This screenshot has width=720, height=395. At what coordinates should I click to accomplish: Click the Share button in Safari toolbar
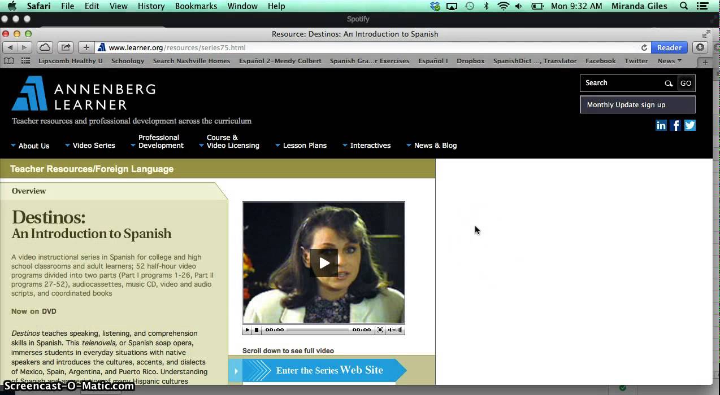pos(66,47)
